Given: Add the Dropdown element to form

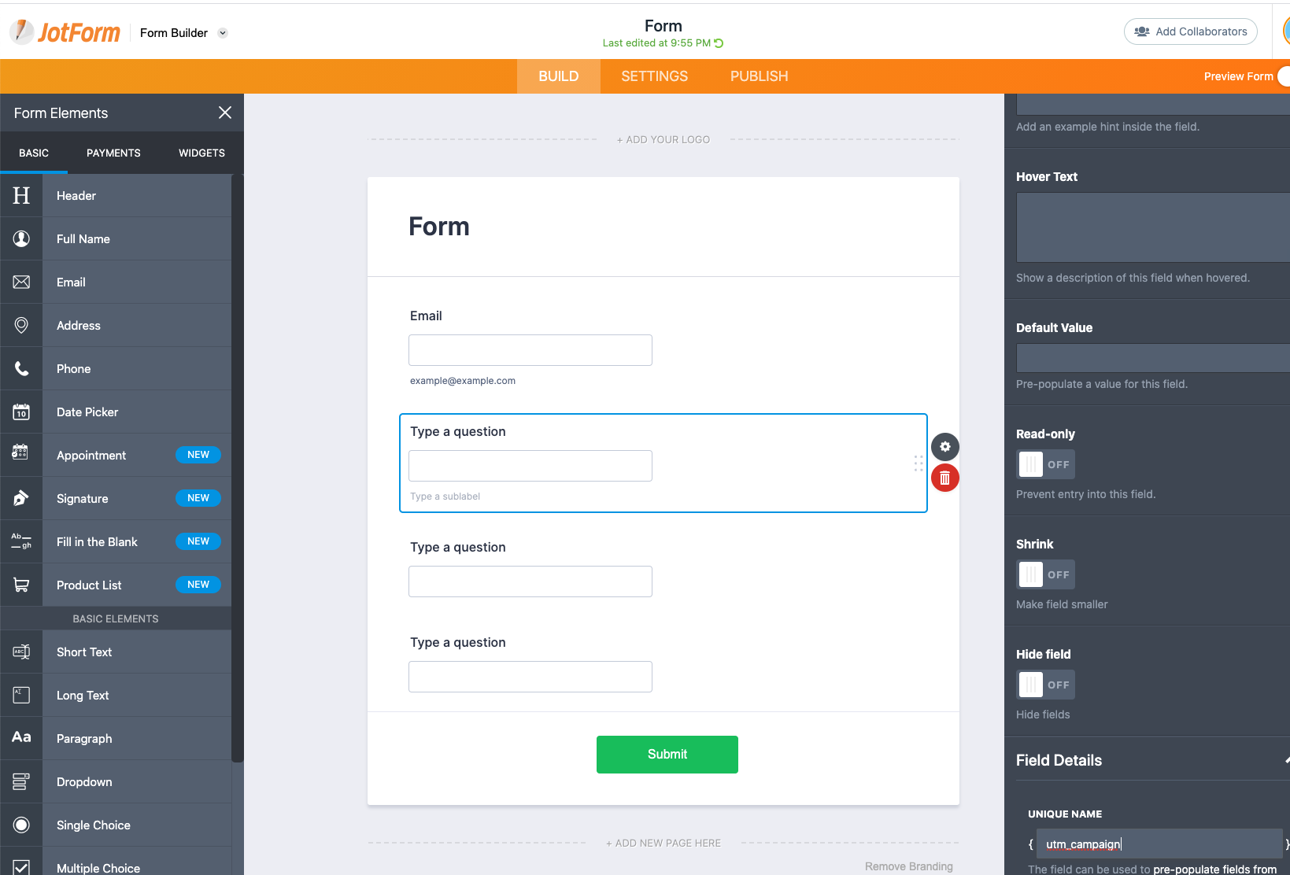Looking at the screenshot, I should click(84, 782).
